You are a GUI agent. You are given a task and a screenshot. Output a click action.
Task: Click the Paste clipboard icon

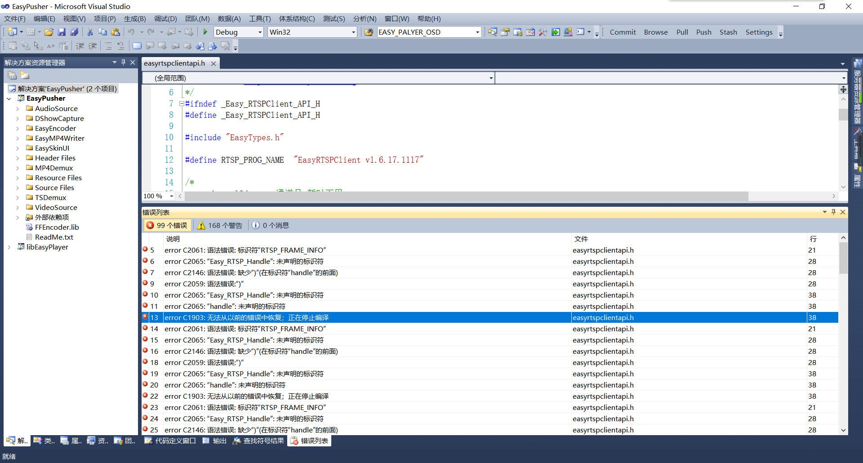[x=116, y=32]
